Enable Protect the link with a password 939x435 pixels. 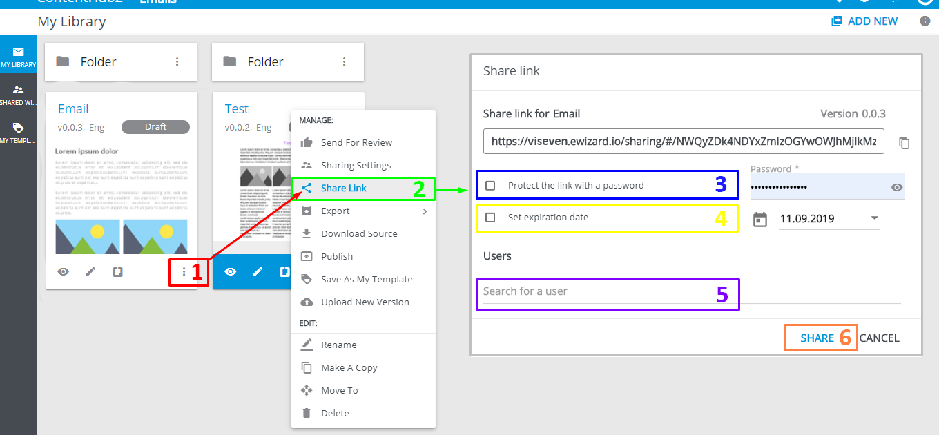(x=490, y=186)
